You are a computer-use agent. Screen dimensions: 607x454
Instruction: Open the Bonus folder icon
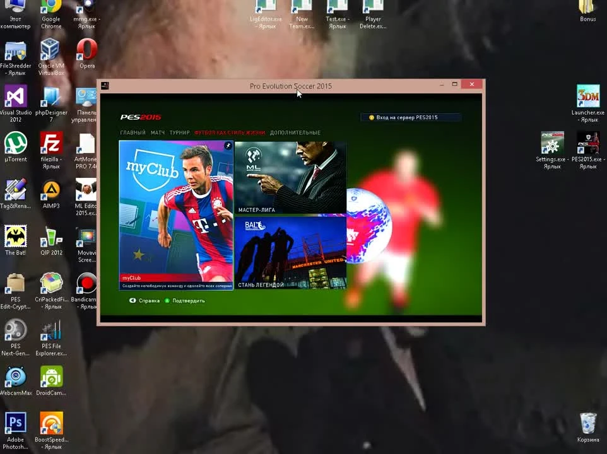[587, 11]
